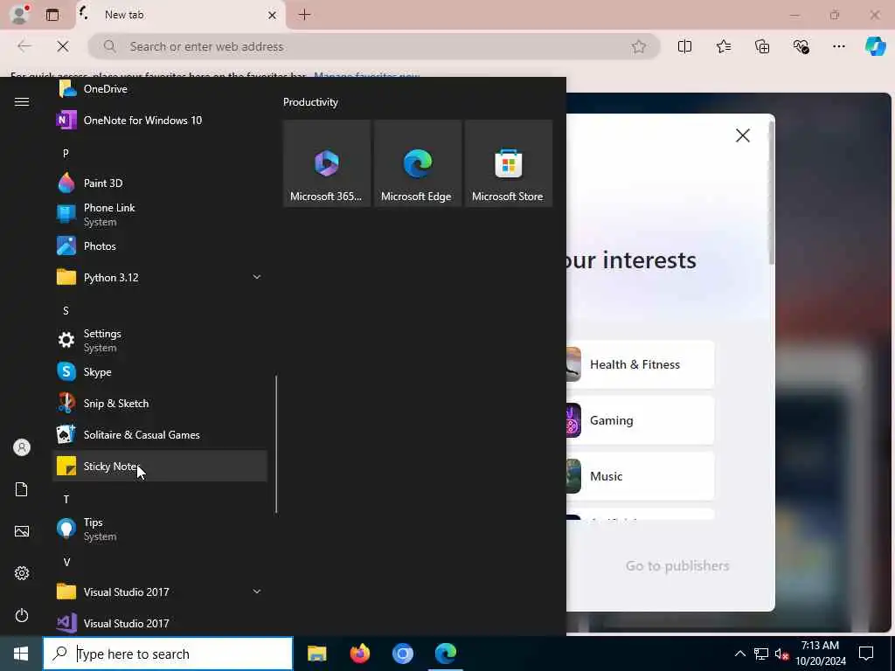Screen dimensions: 895x671
Task: Open the Microsoft 365 tile
Action: click(x=327, y=163)
